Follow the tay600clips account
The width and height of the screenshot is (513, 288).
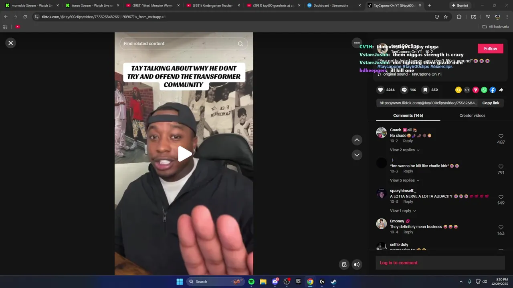[x=490, y=48]
